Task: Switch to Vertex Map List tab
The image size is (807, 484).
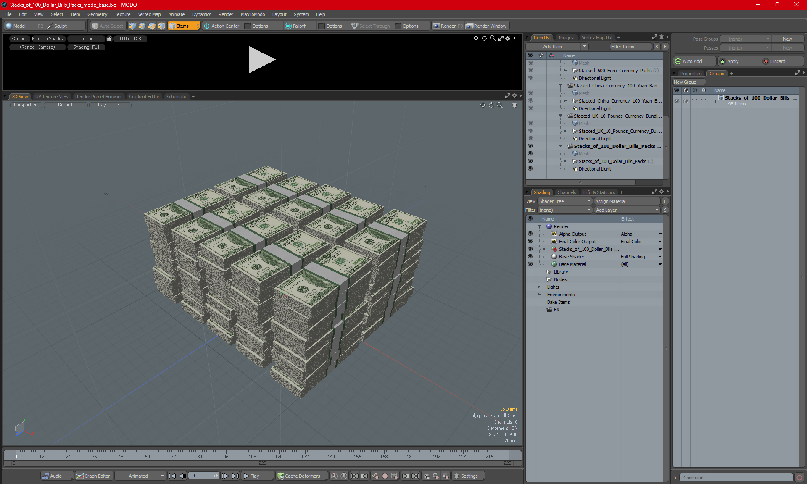Action: coord(597,38)
